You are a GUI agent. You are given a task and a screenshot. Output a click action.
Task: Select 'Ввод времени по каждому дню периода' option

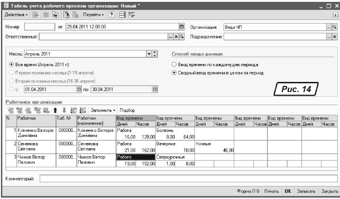174,64
